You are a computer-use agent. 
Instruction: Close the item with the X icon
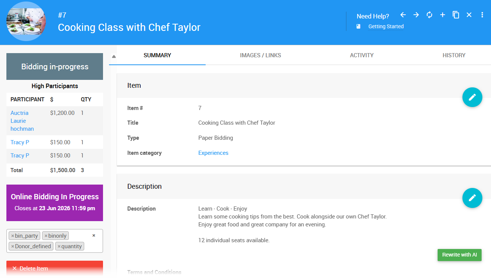pyautogui.click(x=469, y=15)
